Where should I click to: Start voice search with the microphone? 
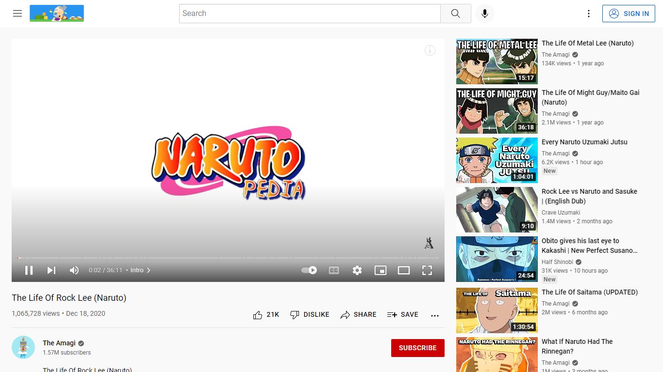pos(484,14)
